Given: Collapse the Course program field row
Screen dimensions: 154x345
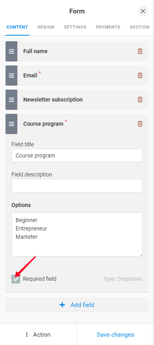Looking at the screenshot, I should 77,124.
